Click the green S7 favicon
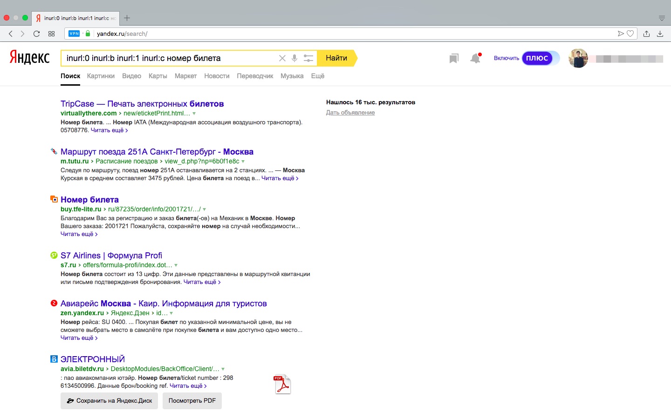This screenshot has width=671, height=419. [x=54, y=255]
